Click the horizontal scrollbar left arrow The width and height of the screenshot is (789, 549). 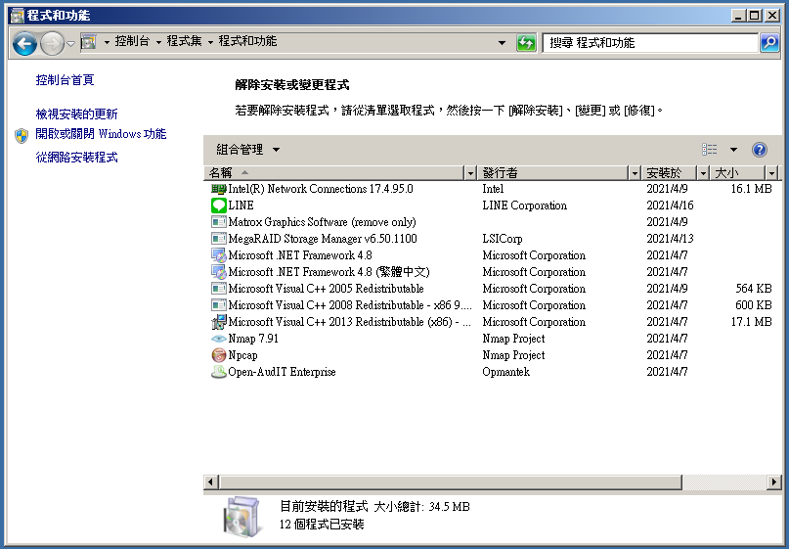coord(210,482)
